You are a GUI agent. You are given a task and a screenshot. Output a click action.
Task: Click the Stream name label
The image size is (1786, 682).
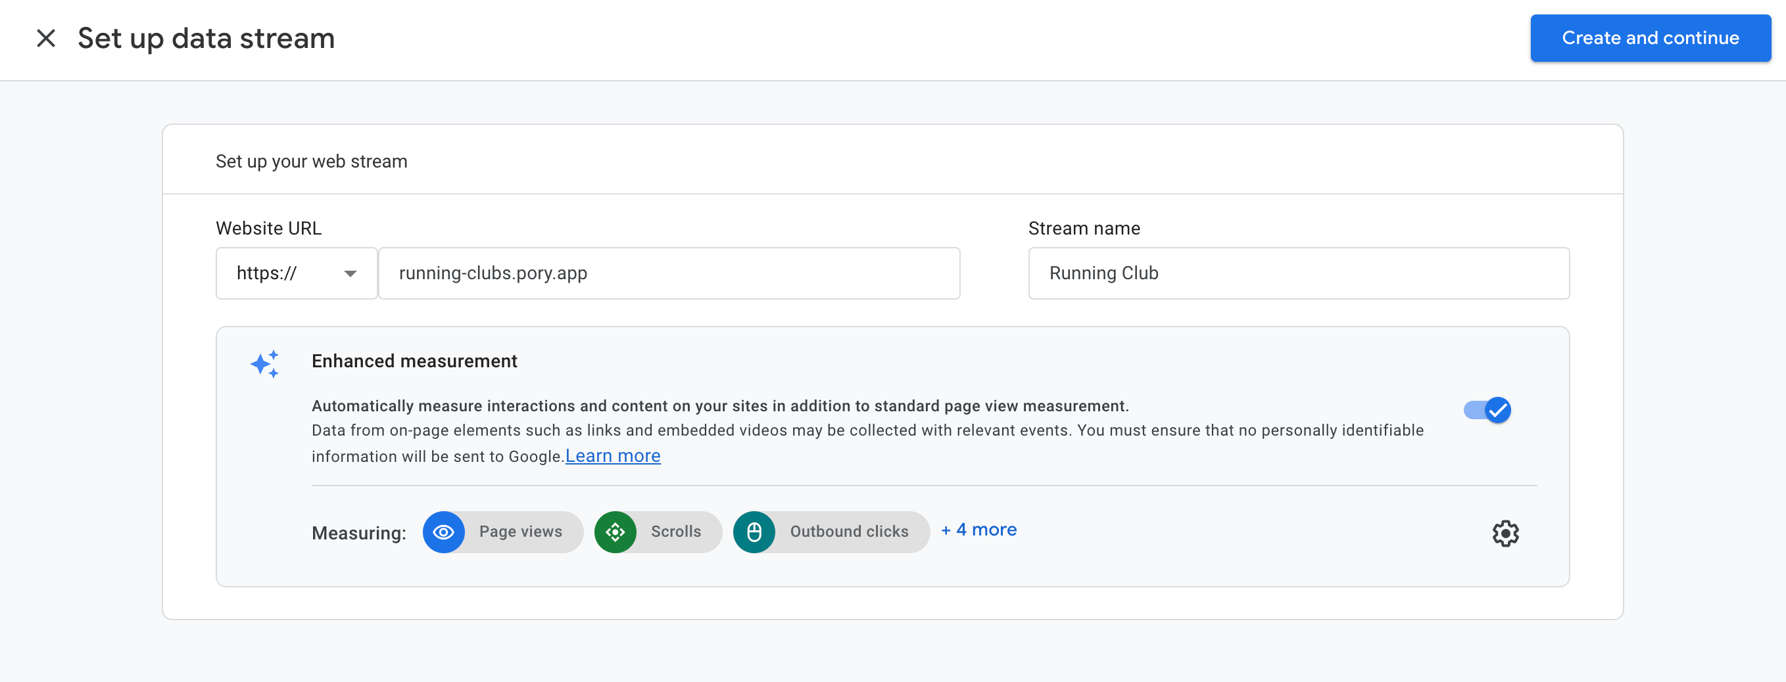click(x=1084, y=228)
